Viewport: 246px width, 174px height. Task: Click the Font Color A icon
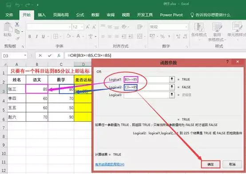coord(78,36)
